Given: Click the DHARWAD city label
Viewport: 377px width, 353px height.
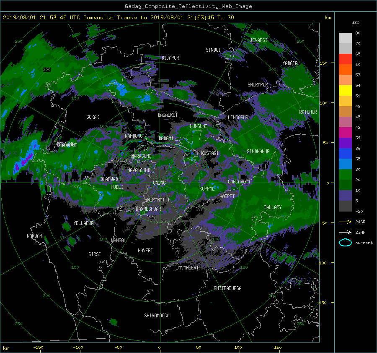Looking at the screenshot, I should [x=109, y=179].
